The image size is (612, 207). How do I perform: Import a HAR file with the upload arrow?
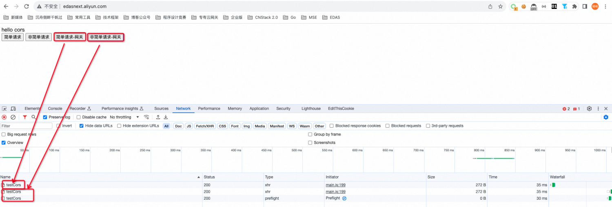(158, 117)
